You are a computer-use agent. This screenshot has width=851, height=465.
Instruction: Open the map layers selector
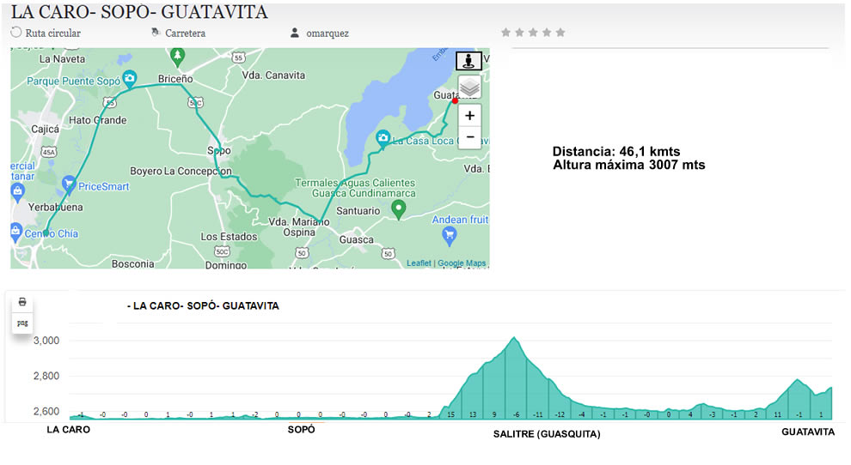pyautogui.click(x=468, y=88)
